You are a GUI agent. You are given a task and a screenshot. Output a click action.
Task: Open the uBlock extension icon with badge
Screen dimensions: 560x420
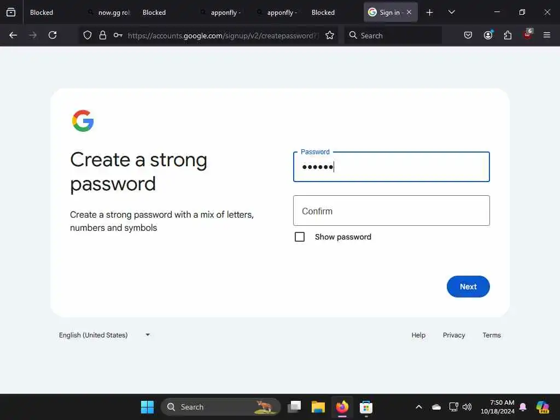(x=528, y=34)
